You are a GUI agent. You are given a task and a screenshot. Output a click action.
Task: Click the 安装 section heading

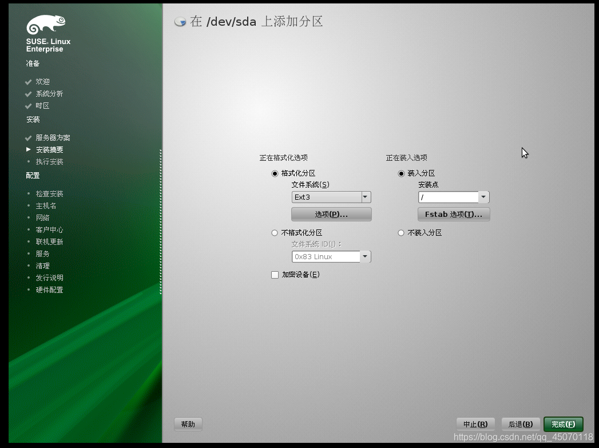33,120
